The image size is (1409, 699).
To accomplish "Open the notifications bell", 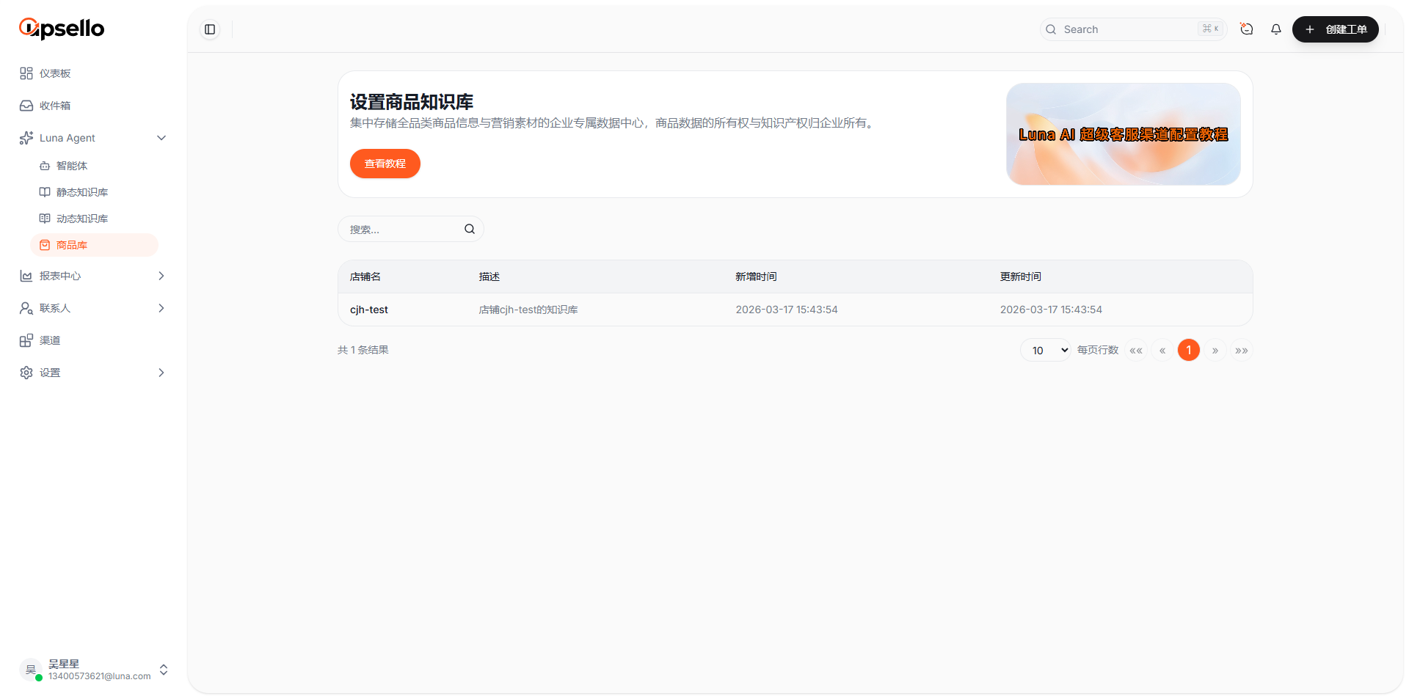I will coord(1276,29).
